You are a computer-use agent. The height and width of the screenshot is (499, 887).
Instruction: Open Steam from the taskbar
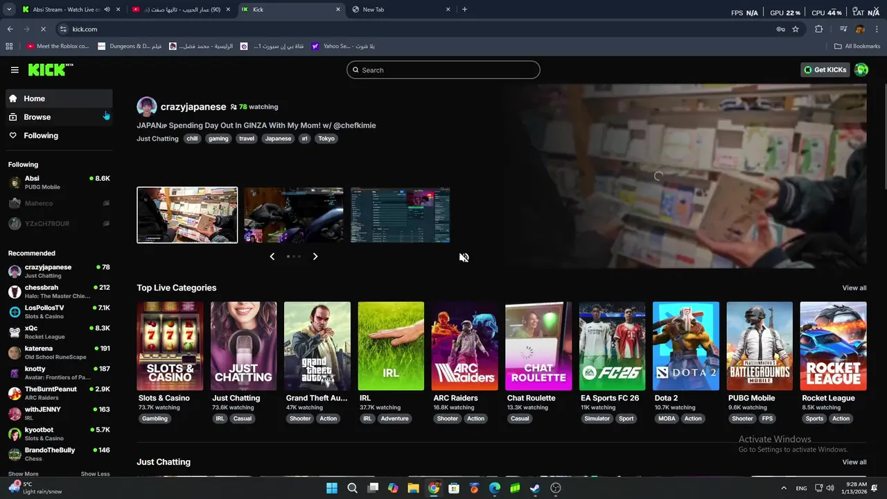(x=535, y=488)
